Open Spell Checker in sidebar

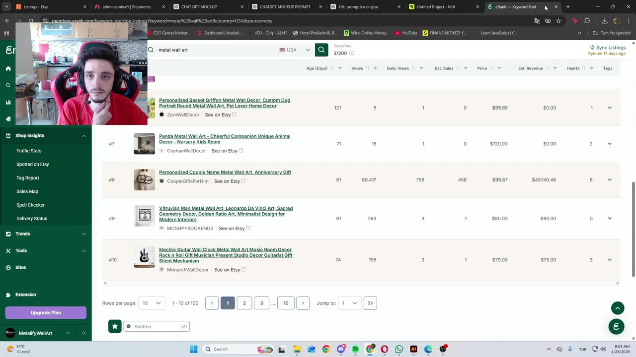[30, 205]
